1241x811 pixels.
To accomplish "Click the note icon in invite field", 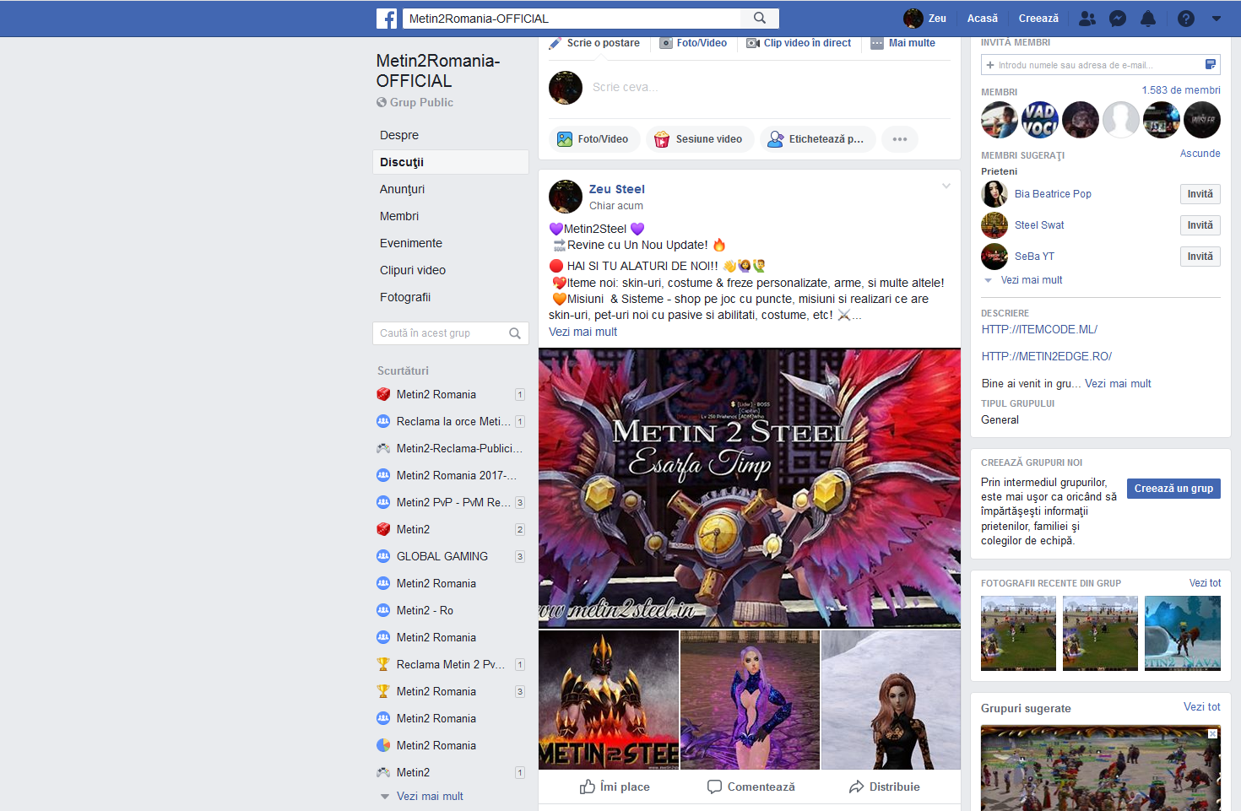I will pyautogui.click(x=1211, y=65).
